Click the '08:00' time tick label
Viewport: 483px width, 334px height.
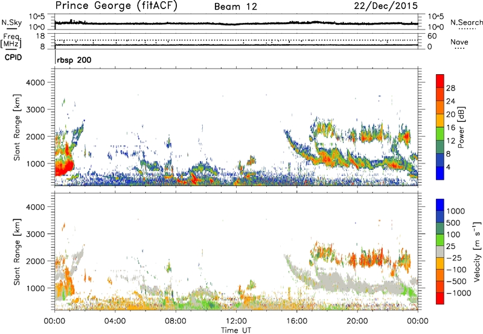[x=175, y=321]
